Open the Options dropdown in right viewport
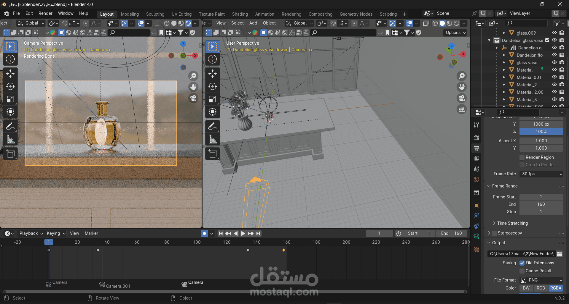Image resolution: width=569 pixels, height=304 pixels. point(455,33)
